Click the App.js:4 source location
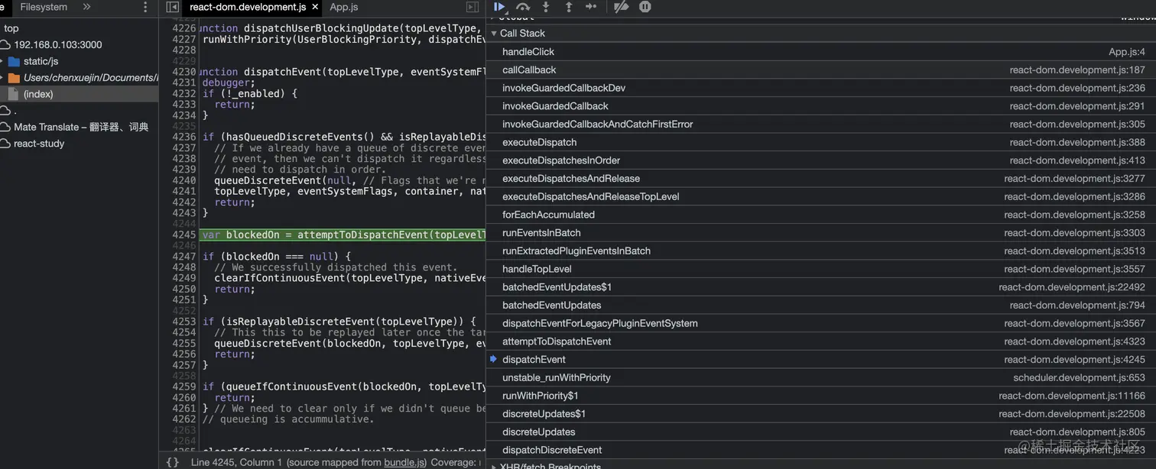 1127,52
